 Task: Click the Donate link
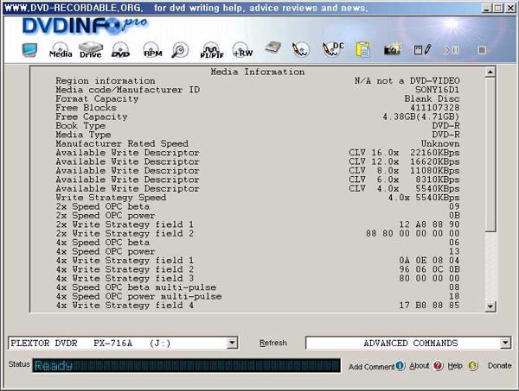(x=499, y=366)
